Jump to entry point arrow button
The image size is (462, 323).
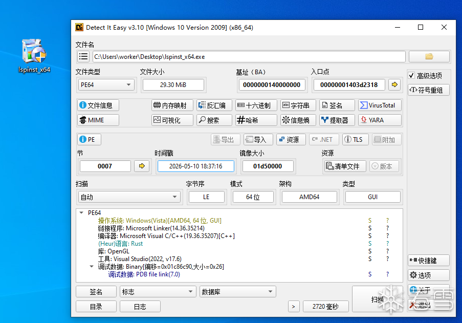click(394, 85)
